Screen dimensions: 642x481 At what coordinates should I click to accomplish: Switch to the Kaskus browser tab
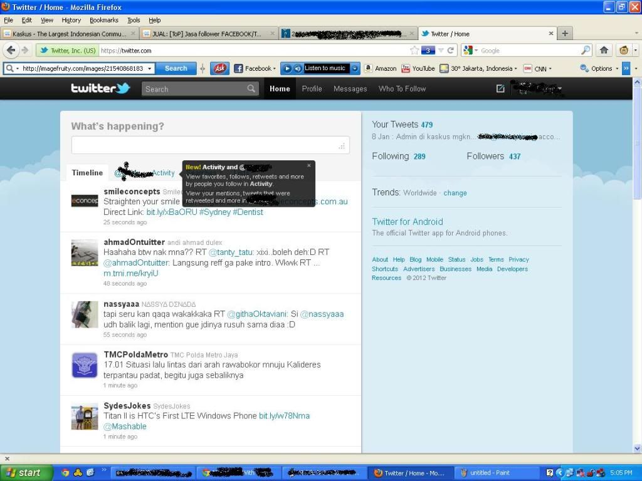pyautogui.click(x=70, y=34)
